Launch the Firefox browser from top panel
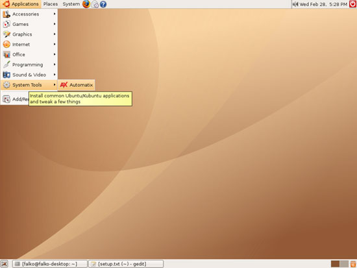This screenshot has height=268, width=357. tap(86, 4)
